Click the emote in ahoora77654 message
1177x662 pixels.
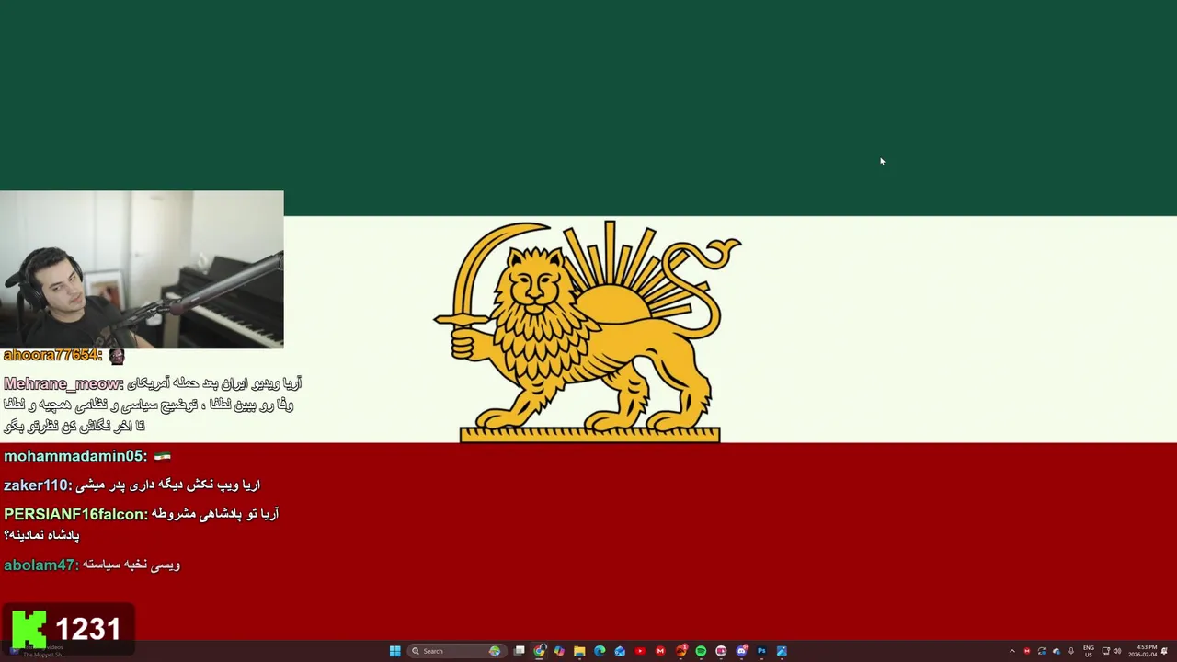[x=117, y=356]
